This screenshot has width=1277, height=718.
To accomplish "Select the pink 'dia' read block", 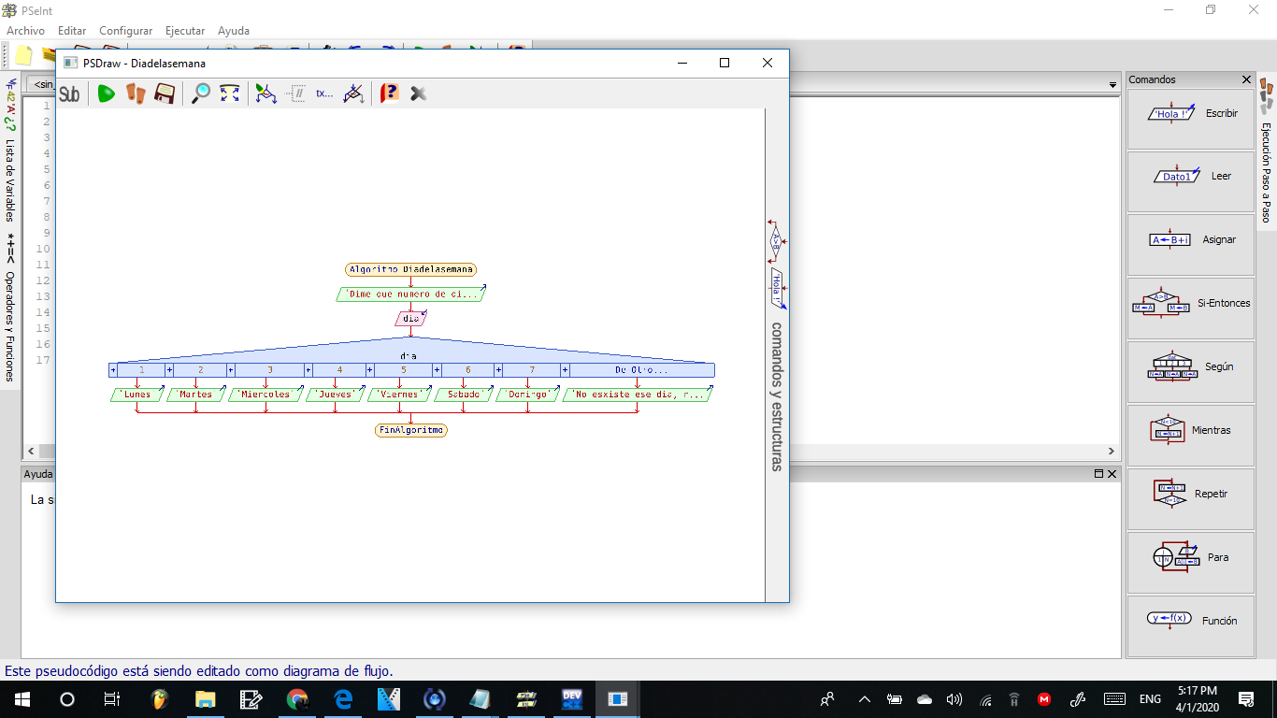I will (x=411, y=319).
